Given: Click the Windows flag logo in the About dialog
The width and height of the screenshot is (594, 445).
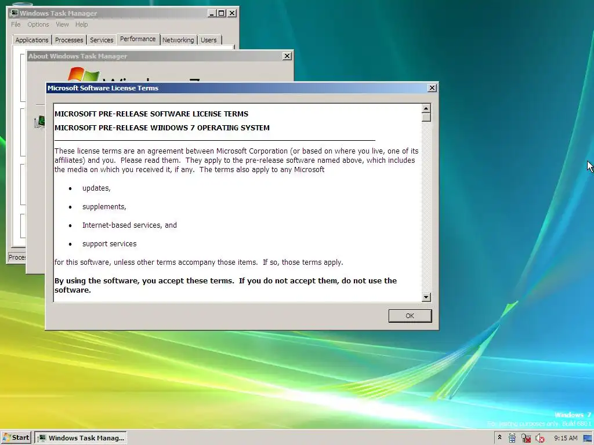Looking at the screenshot, I should pyautogui.click(x=84, y=74).
